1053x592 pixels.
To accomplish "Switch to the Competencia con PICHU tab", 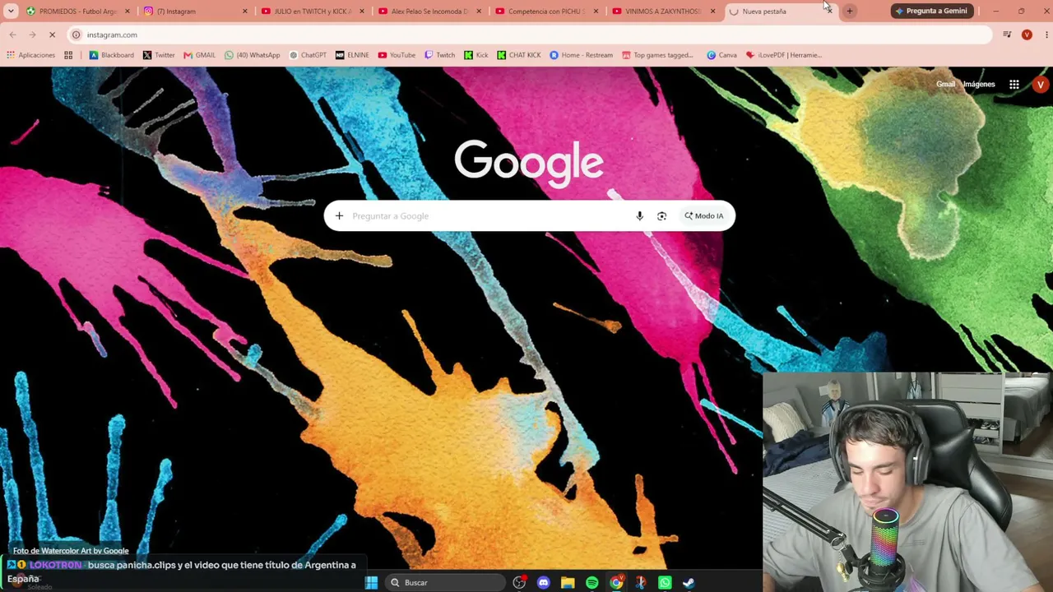I will [x=546, y=11].
